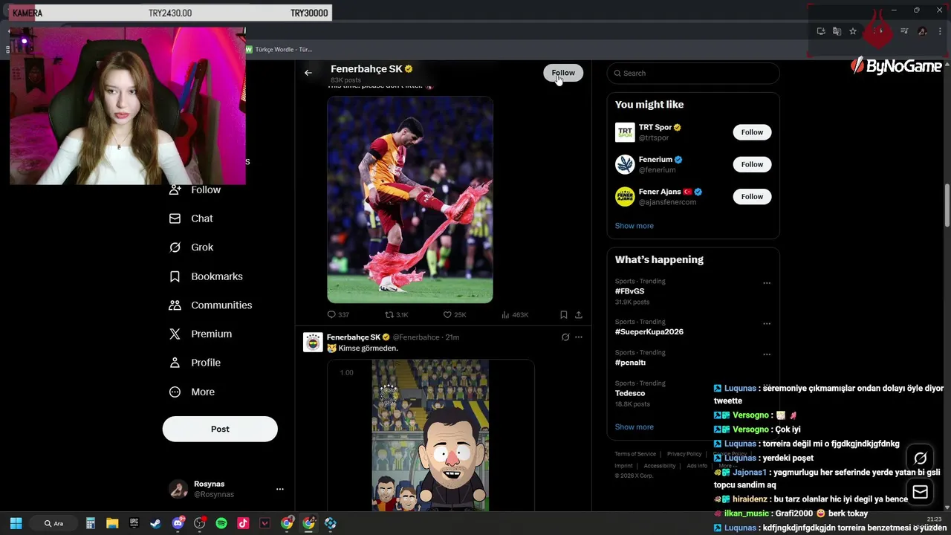
Task: Open more options for #SueperKupa2026 trend
Action: 767,324
